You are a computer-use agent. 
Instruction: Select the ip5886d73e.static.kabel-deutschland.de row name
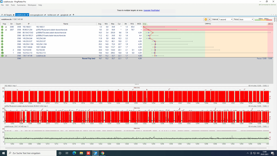(51, 33)
